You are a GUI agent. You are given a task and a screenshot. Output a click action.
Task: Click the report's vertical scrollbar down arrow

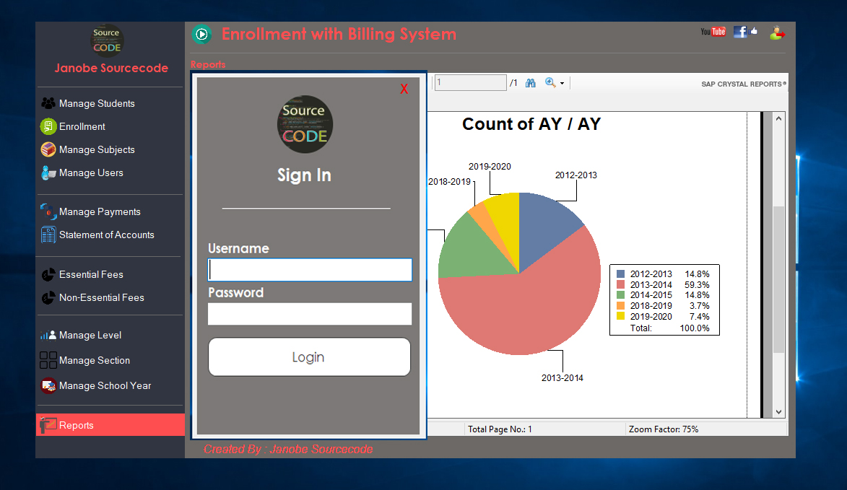(x=778, y=411)
